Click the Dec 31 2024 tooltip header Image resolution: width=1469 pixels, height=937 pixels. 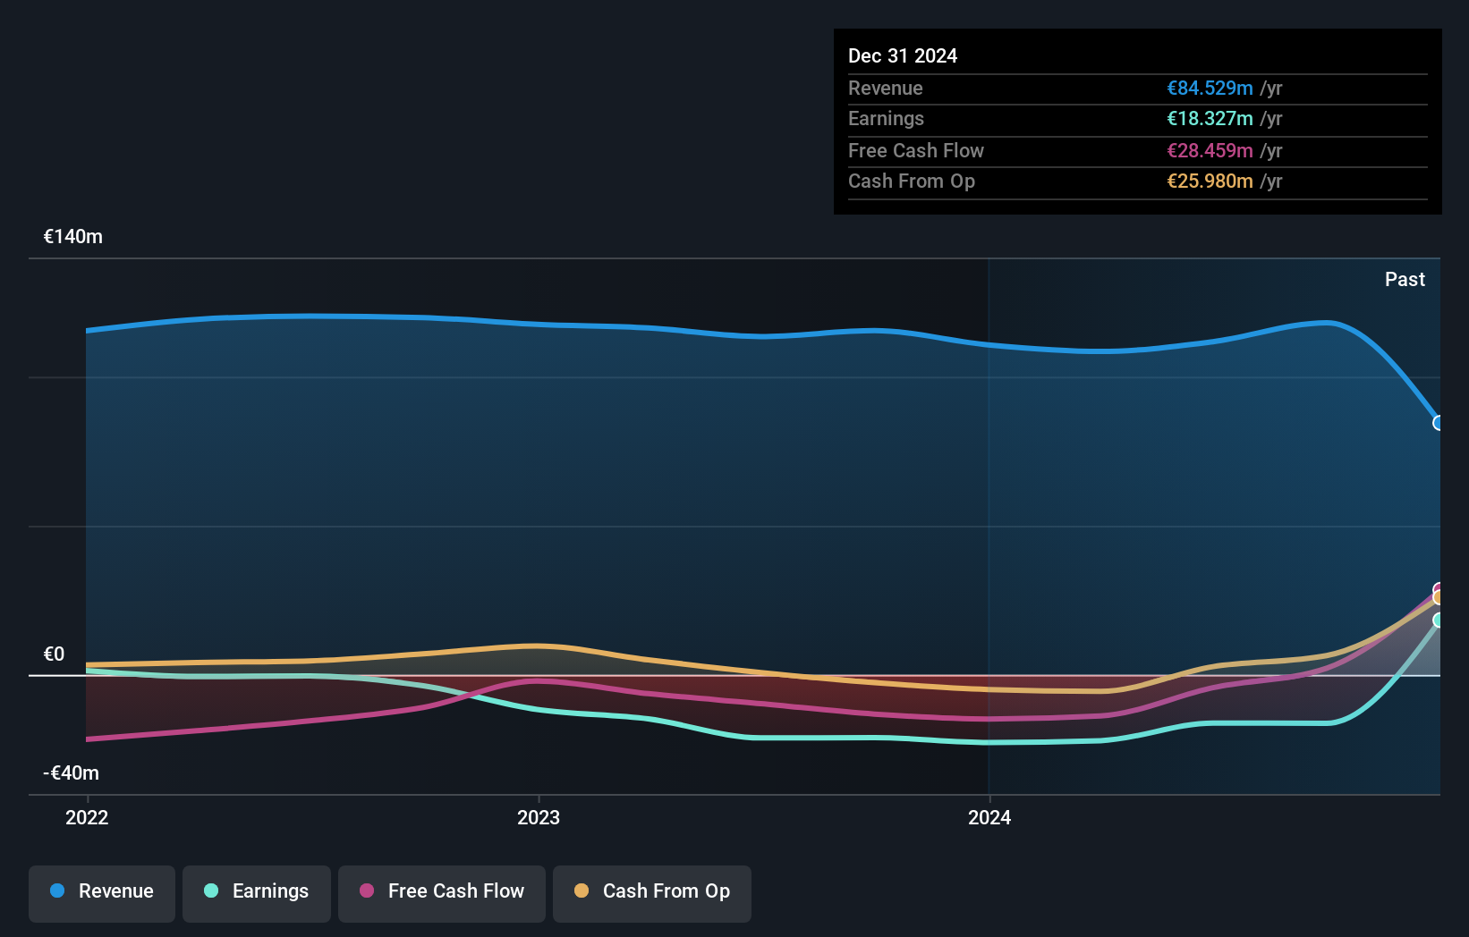[x=903, y=55]
